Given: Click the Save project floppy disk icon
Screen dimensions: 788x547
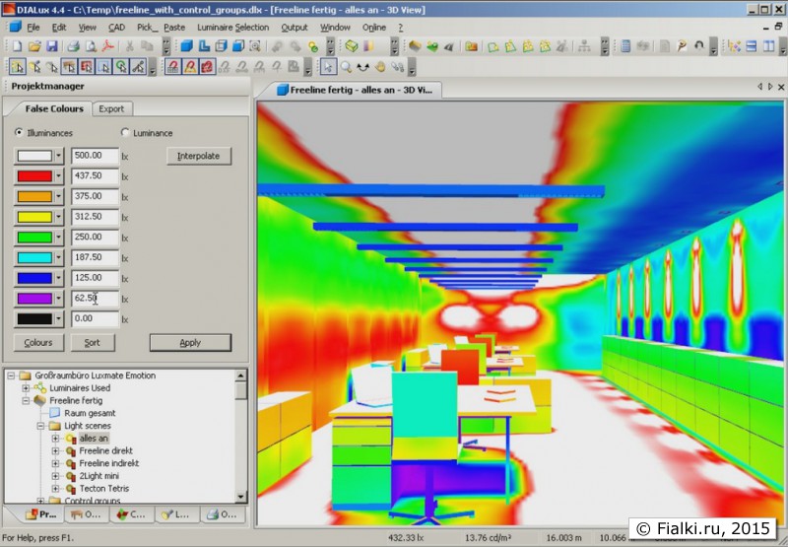Looking at the screenshot, I should pos(51,46).
